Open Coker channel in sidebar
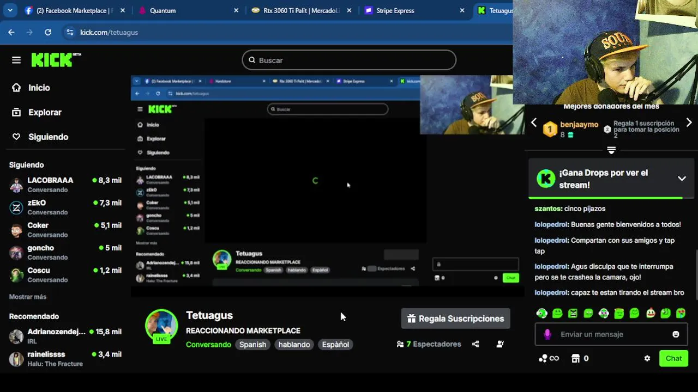 65,230
